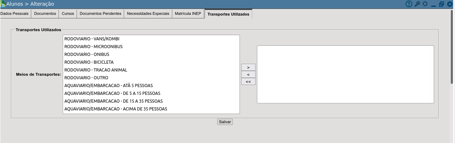Click the << remove all button
Screen dimensions: 455x143
248,82
